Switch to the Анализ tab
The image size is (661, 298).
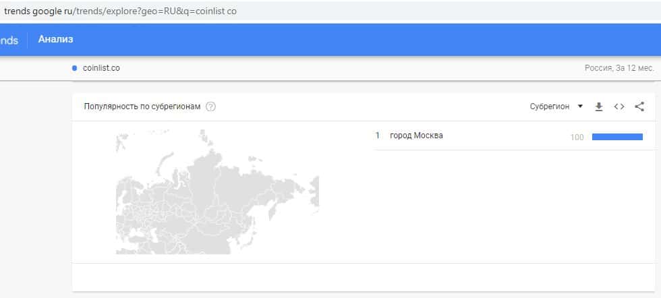point(55,40)
